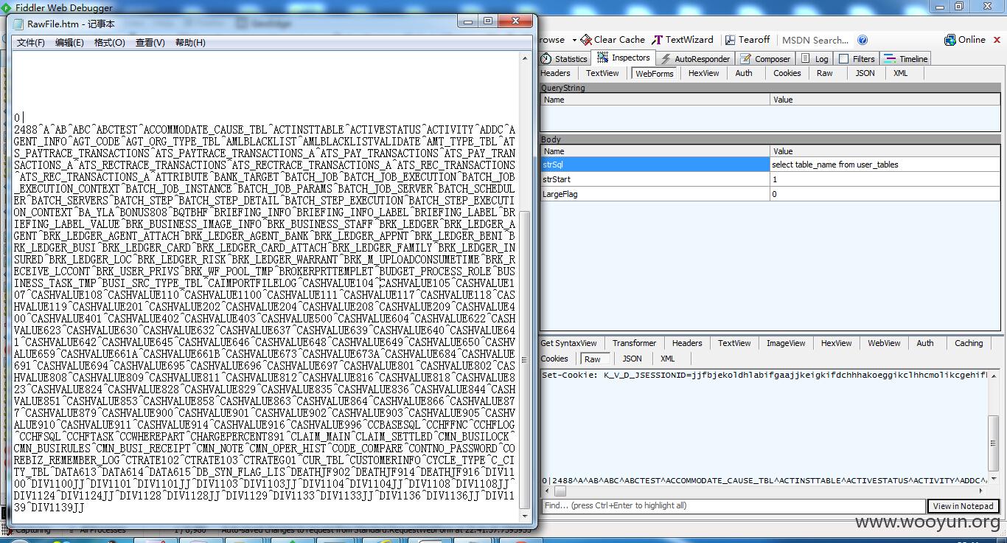The width and height of the screenshot is (1007, 543).
Task: Select the Get SyntaxView response tab
Action: tap(568, 343)
